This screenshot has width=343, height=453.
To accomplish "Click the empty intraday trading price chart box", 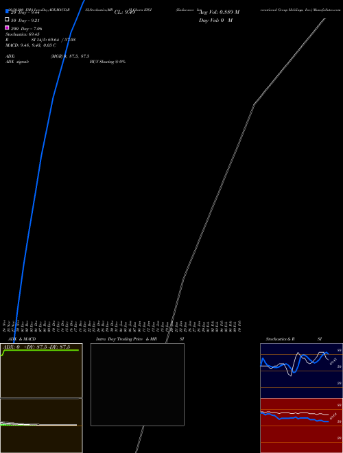I will coord(137,384).
